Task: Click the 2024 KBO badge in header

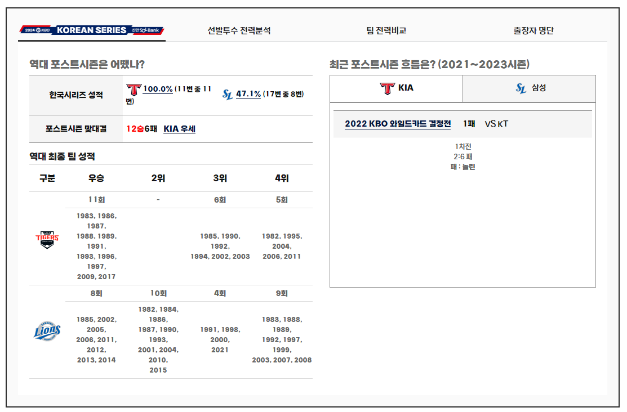Action: 37,30
